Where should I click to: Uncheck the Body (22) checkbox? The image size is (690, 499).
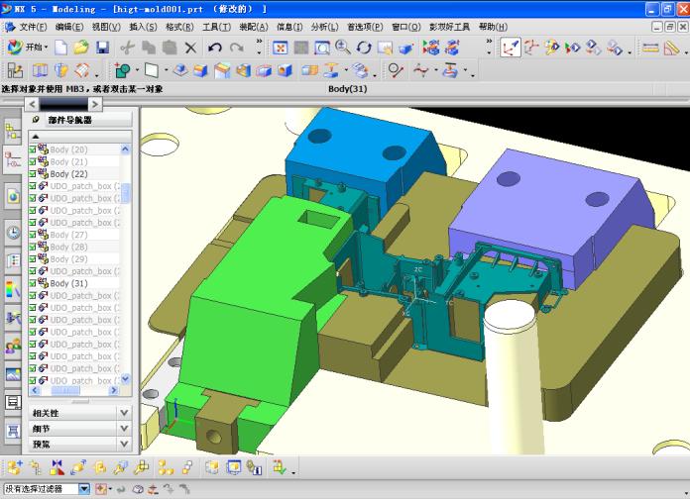coord(33,174)
